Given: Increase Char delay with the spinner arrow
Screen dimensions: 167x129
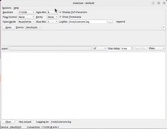Looking at the screenshot, I should (x=132, y=48).
